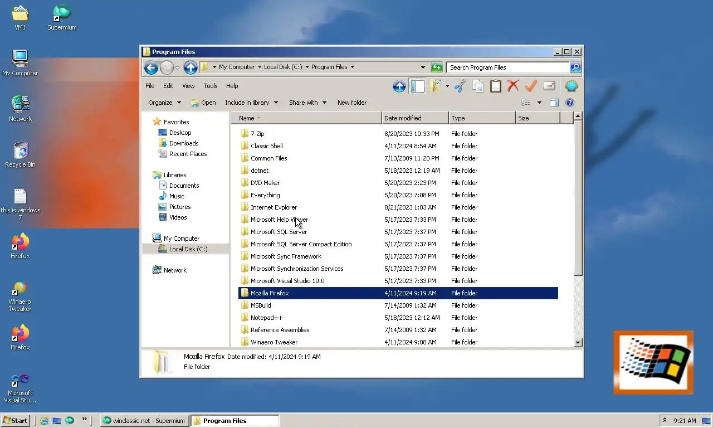Switch to the winclassic.net - Supermium taskbar button
Viewport: 713px width, 428px height.
tap(144, 421)
